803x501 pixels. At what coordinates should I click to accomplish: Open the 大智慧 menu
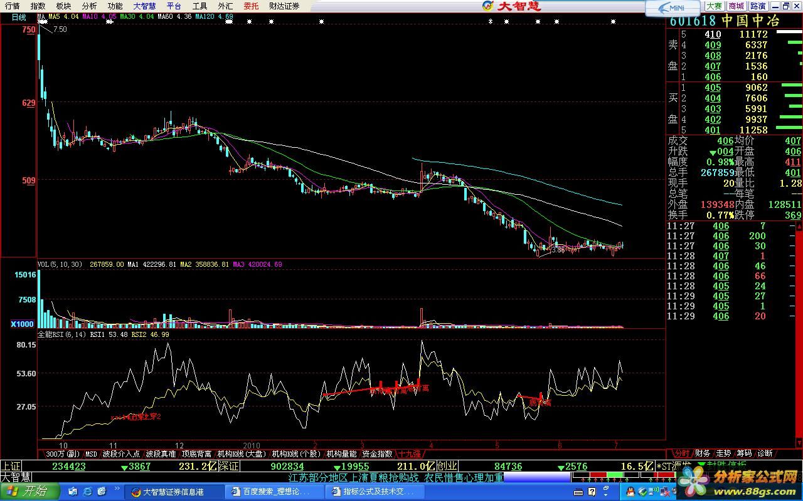pos(144,6)
